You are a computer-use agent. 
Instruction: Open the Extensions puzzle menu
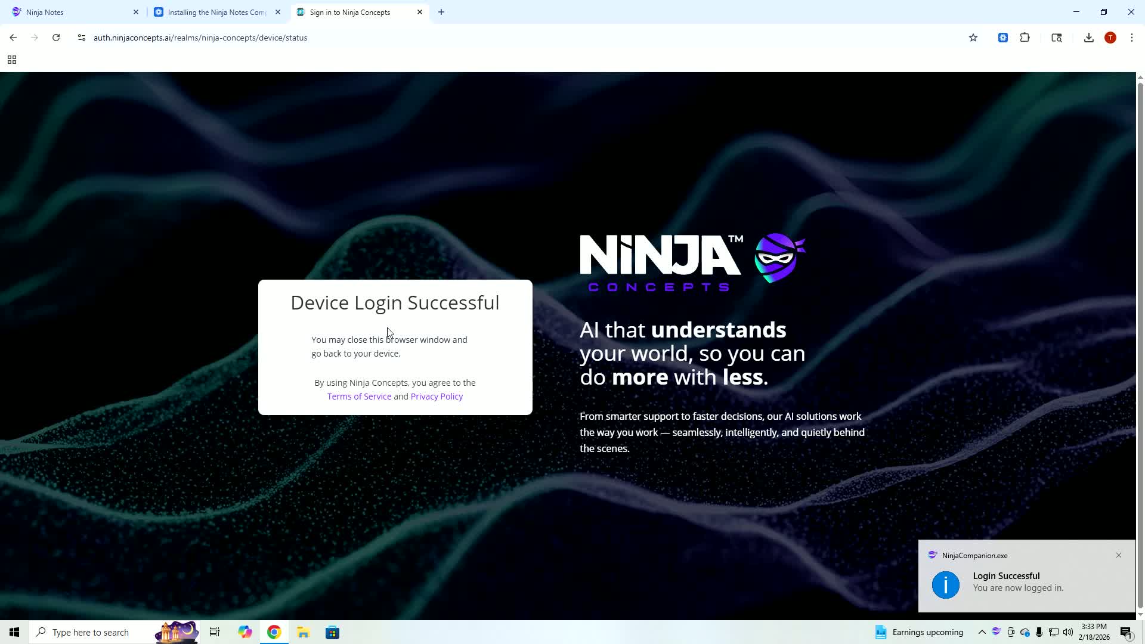coord(1025,38)
